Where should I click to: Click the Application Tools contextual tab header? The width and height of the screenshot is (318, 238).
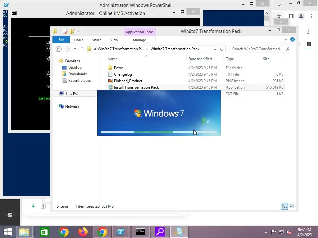139,32
